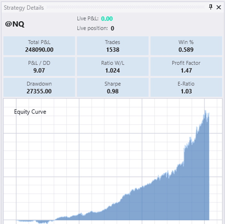Image resolution: width=225 pixels, height=224 pixels.
Task: Select the Ratio W/L tile
Action: pos(112,66)
